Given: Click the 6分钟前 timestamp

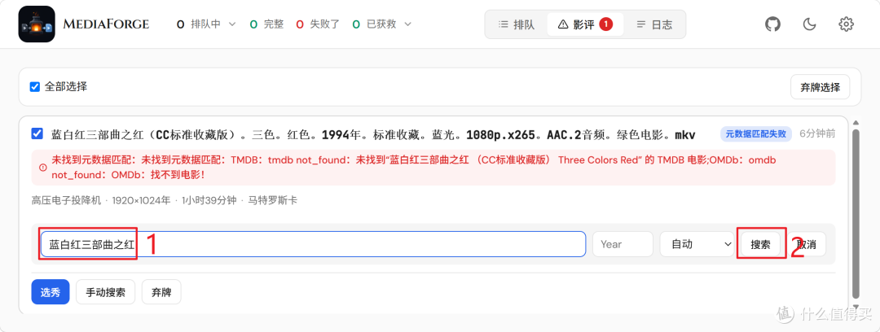Looking at the screenshot, I should 817,133.
